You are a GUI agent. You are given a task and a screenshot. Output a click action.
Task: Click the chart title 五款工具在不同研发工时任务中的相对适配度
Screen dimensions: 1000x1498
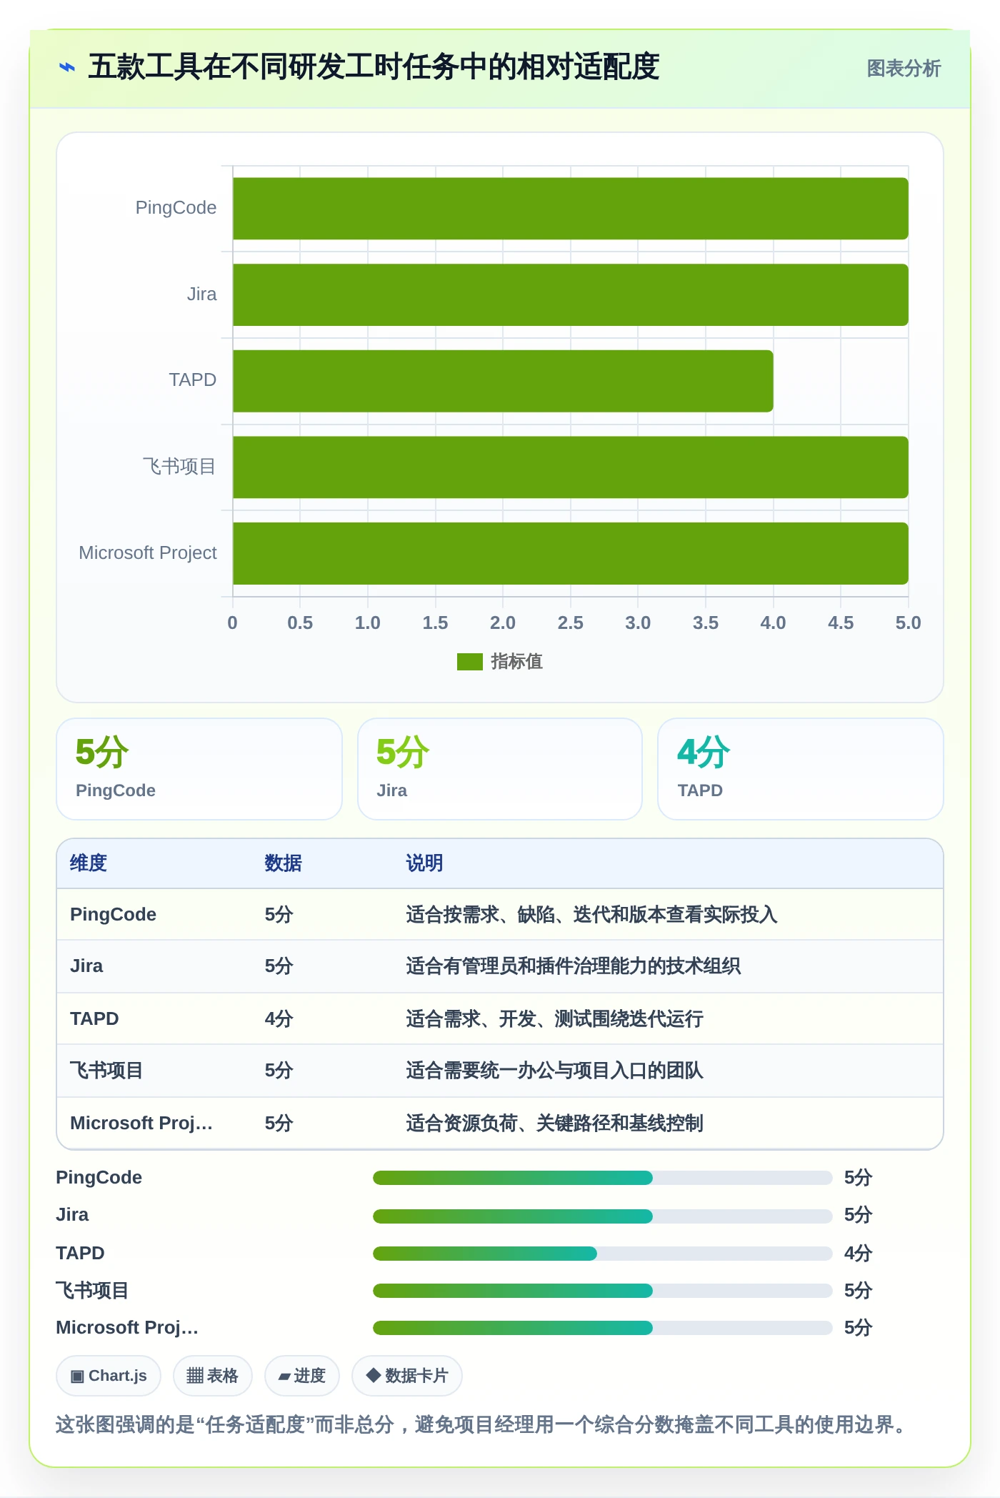374,67
